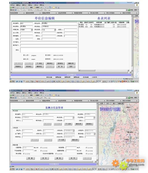Click 删除单位 button
148x173 pixels.
pyautogui.click(x=39, y=67)
